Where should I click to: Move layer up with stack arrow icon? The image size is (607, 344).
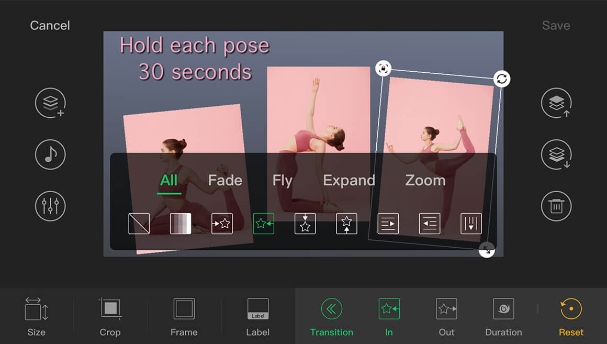click(556, 103)
